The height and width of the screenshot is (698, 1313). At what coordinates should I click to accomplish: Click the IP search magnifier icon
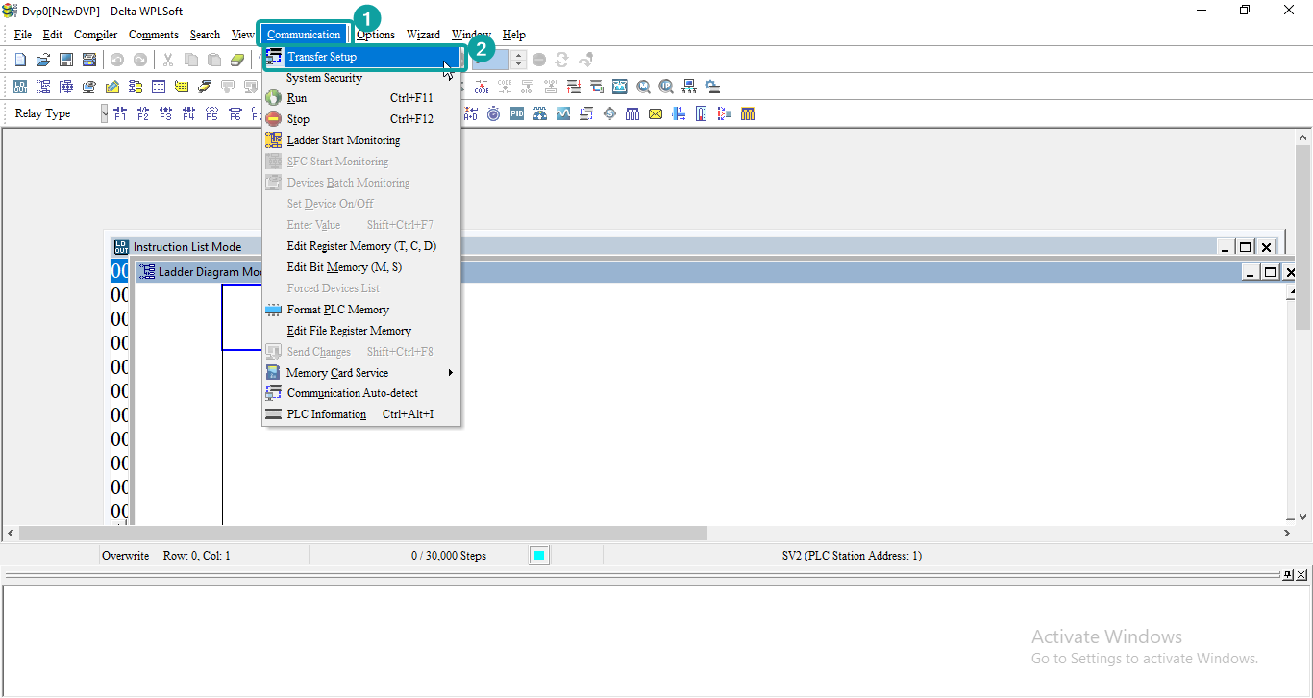click(x=666, y=86)
